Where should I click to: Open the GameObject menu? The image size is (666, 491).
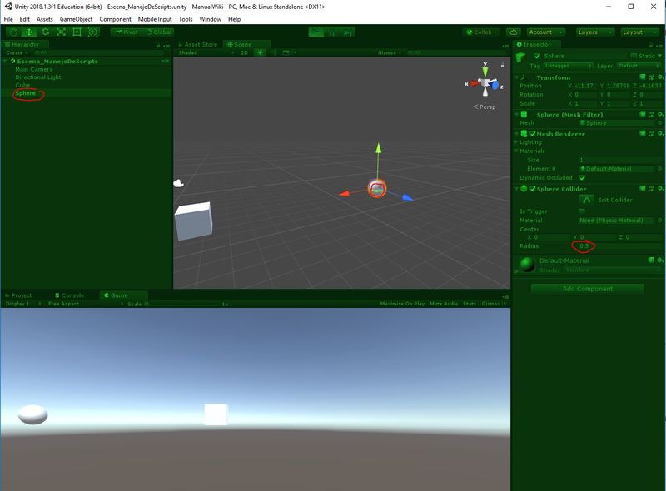tap(76, 19)
